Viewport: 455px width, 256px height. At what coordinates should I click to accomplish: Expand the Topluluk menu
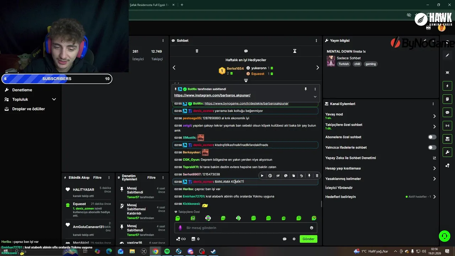[x=31, y=100]
